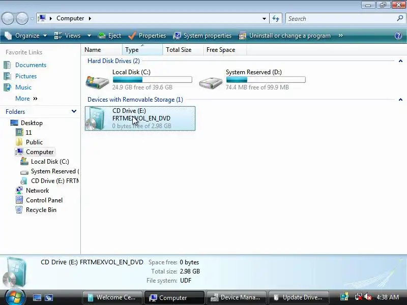This screenshot has width=407, height=305.
Task: Click the Pictures icon in Favorite Links
Action: click(x=7, y=76)
